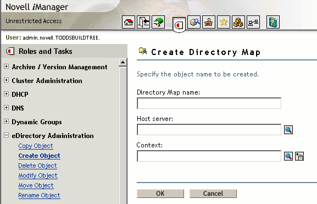Click the Novell iManager title
This screenshot has width=317, height=204.
tap(37, 7)
